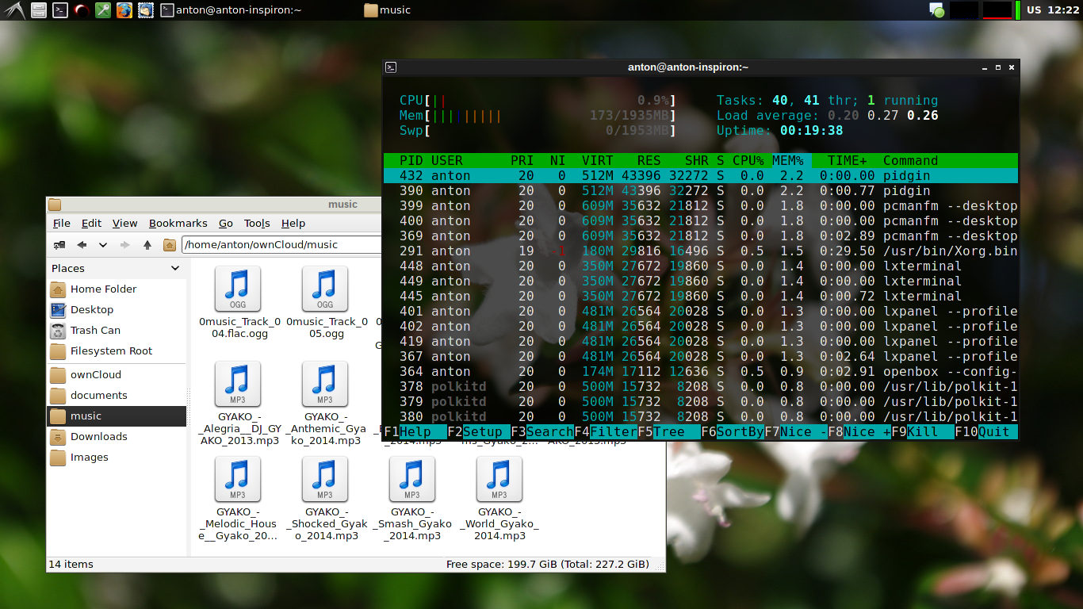This screenshot has width=1083, height=609.
Task: Select Downloads in the Places sidebar
Action: point(98,436)
